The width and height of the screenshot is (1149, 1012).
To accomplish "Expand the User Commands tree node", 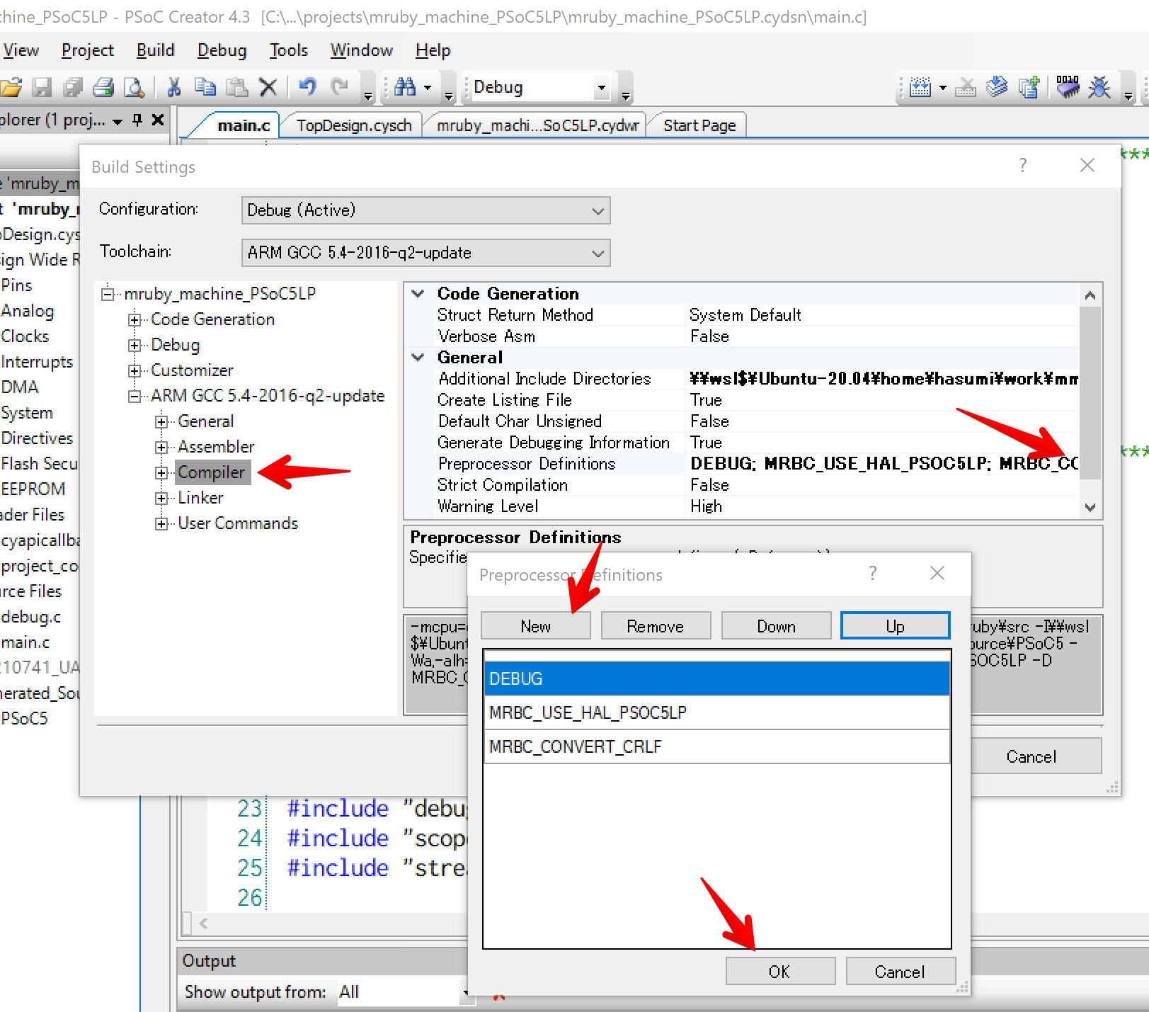I will 161,524.
